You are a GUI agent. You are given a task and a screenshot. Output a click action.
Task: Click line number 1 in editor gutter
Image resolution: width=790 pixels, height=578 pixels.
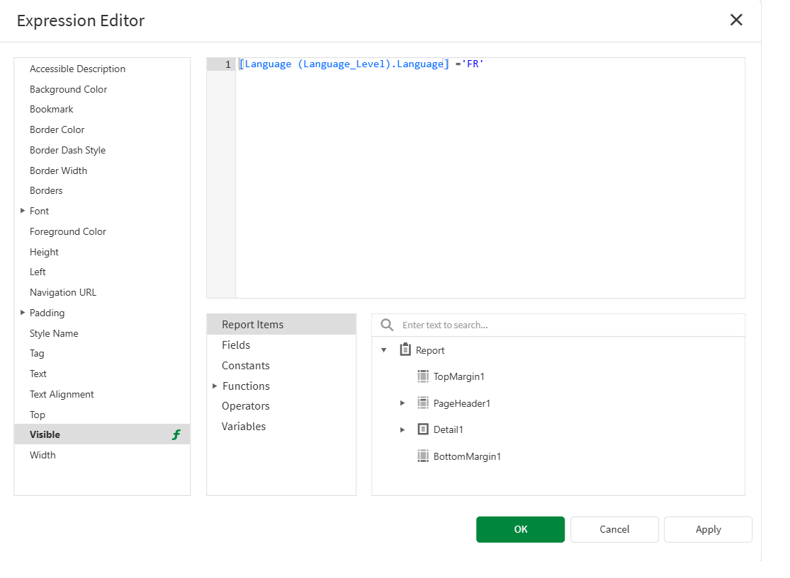tap(227, 64)
